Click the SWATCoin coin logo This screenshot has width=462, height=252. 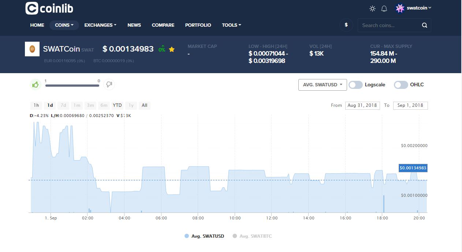pos(32,49)
